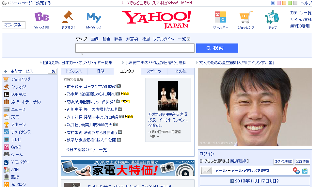Click camera icon next to 前田敦子 headline
The image size is (314, 187).
119,86
